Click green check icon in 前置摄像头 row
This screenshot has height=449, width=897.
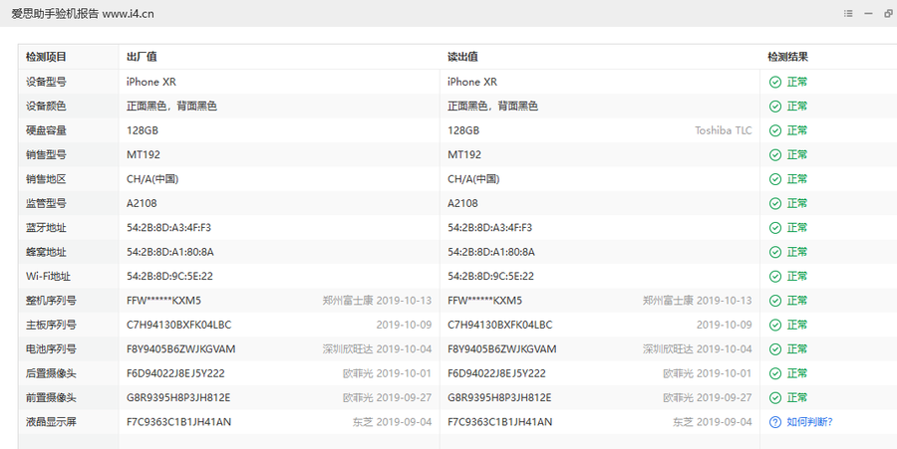click(x=775, y=397)
